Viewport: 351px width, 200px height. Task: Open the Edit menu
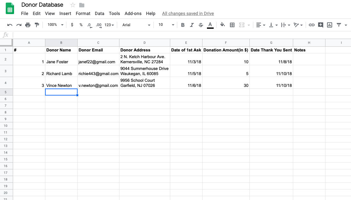(36, 13)
